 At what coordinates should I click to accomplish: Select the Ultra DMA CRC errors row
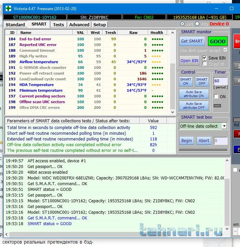click(x=87, y=108)
